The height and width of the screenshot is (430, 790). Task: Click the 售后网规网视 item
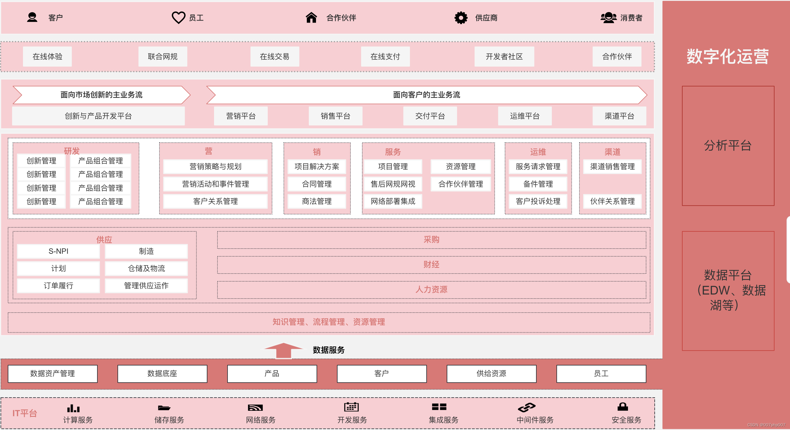(x=393, y=184)
